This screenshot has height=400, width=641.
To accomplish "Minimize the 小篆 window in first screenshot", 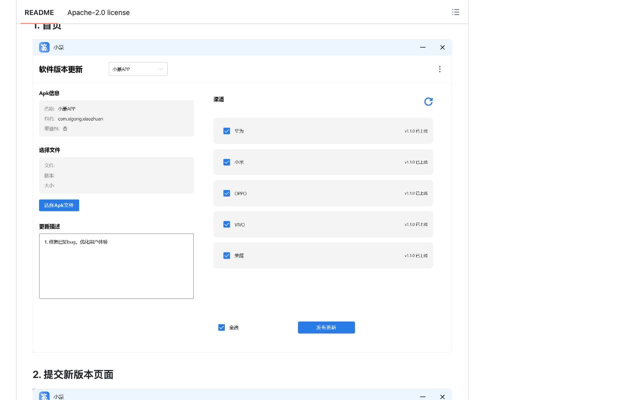I will pos(423,47).
